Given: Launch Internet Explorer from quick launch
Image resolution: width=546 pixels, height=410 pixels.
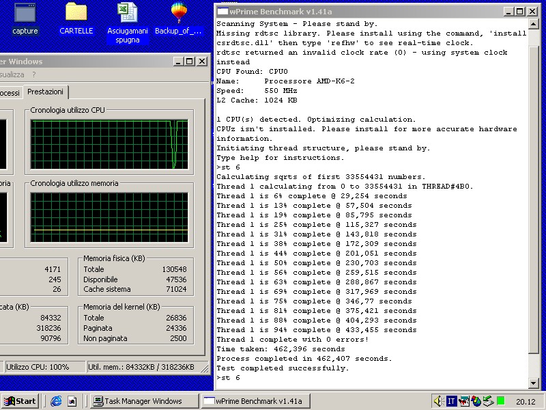Looking at the screenshot, I should pyautogui.click(x=56, y=401).
